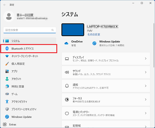Click the FMV device model text
This screenshot has height=128, width=155.
(90, 31)
